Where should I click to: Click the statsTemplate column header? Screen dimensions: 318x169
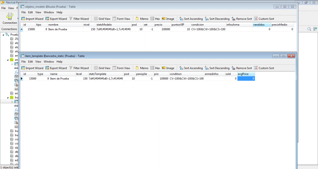(x=106, y=74)
